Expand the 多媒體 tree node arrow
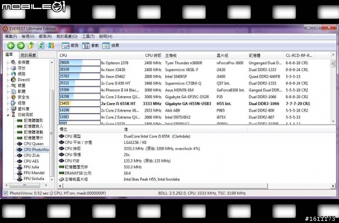Image resolution: width=339 pixels, height=223 pixels. click(x=8, y=63)
